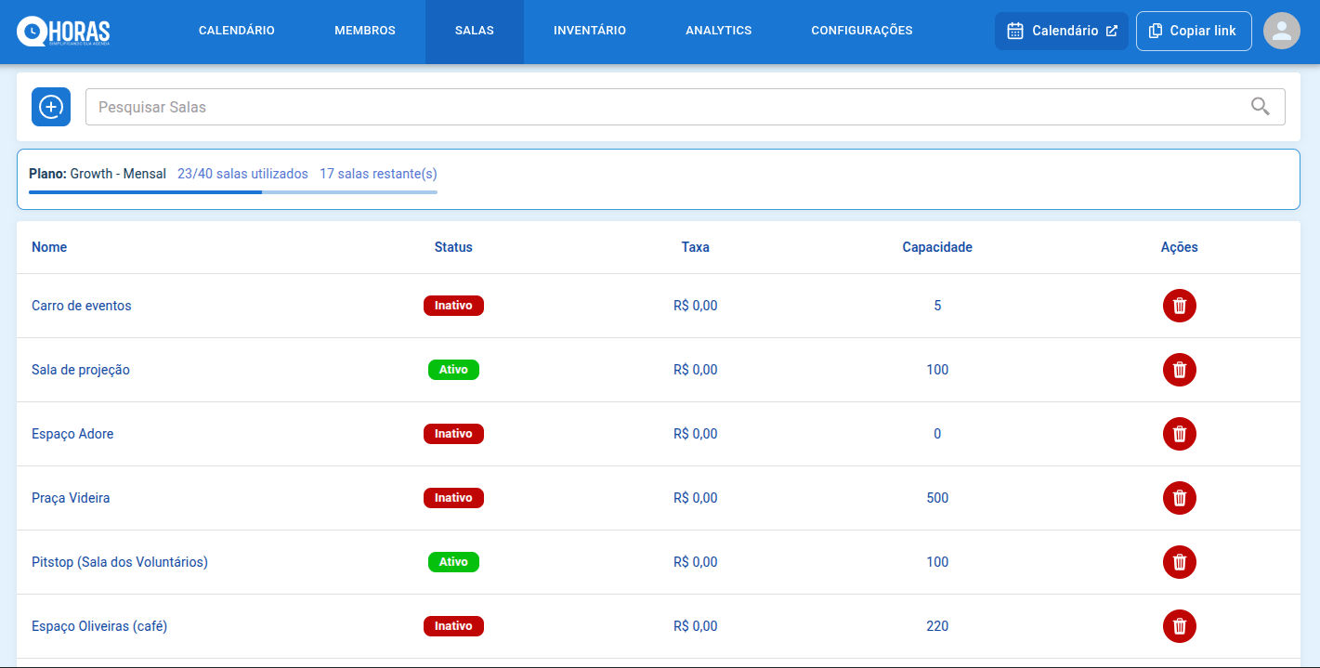Open the Analytics tab

(718, 31)
